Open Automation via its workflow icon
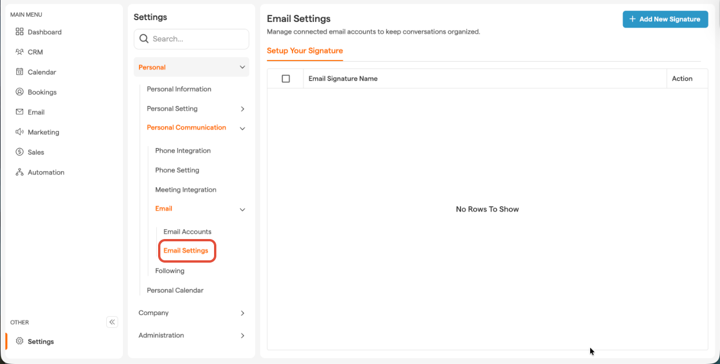This screenshot has height=364, width=720. pyautogui.click(x=20, y=172)
